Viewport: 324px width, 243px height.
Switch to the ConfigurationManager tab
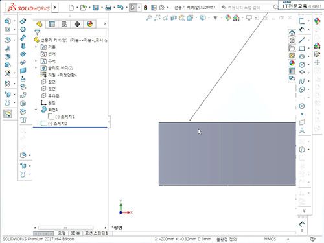tap(64, 24)
